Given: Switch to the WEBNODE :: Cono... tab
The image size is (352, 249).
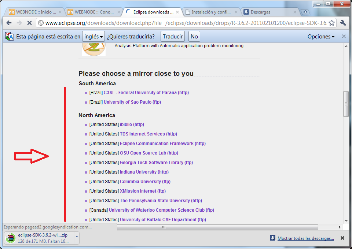Looking at the screenshot, I should pos(93,12).
